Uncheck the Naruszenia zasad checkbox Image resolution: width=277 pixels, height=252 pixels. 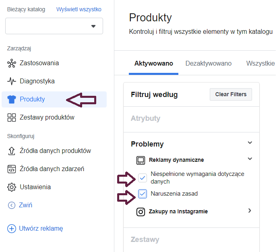(x=143, y=194)
